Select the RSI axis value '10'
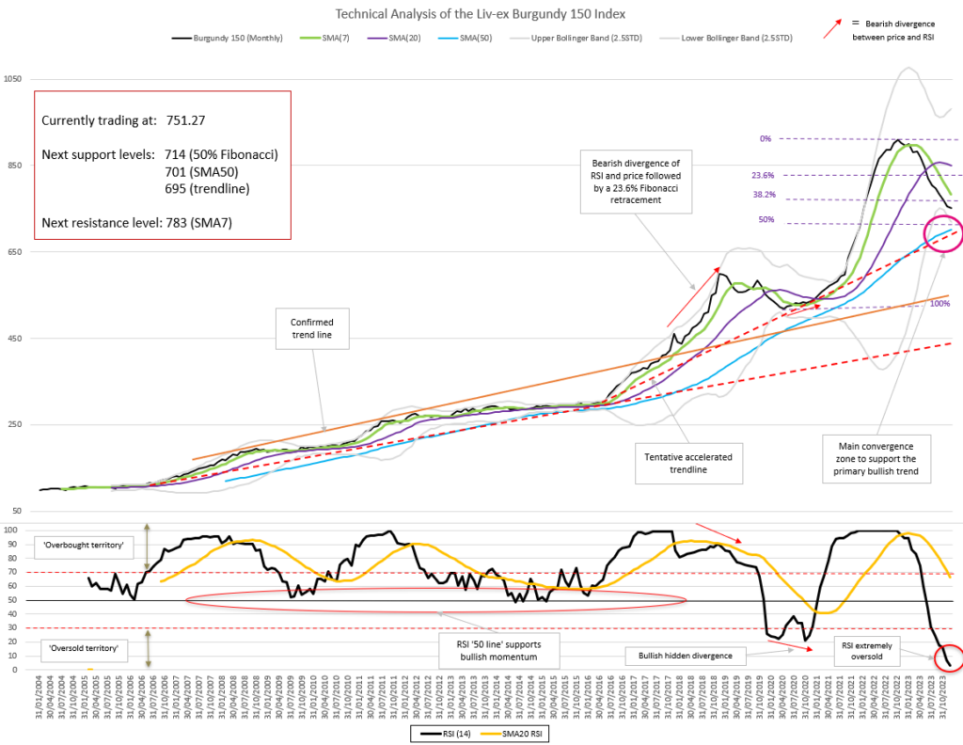Screen dimensions: 963x745 [11, 656]
